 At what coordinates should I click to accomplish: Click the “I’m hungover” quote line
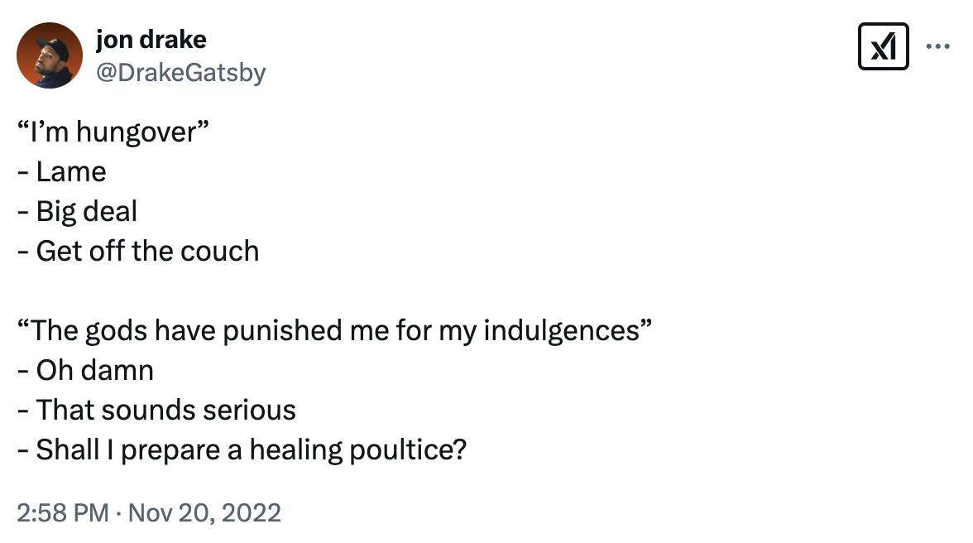tap(113, 132)
